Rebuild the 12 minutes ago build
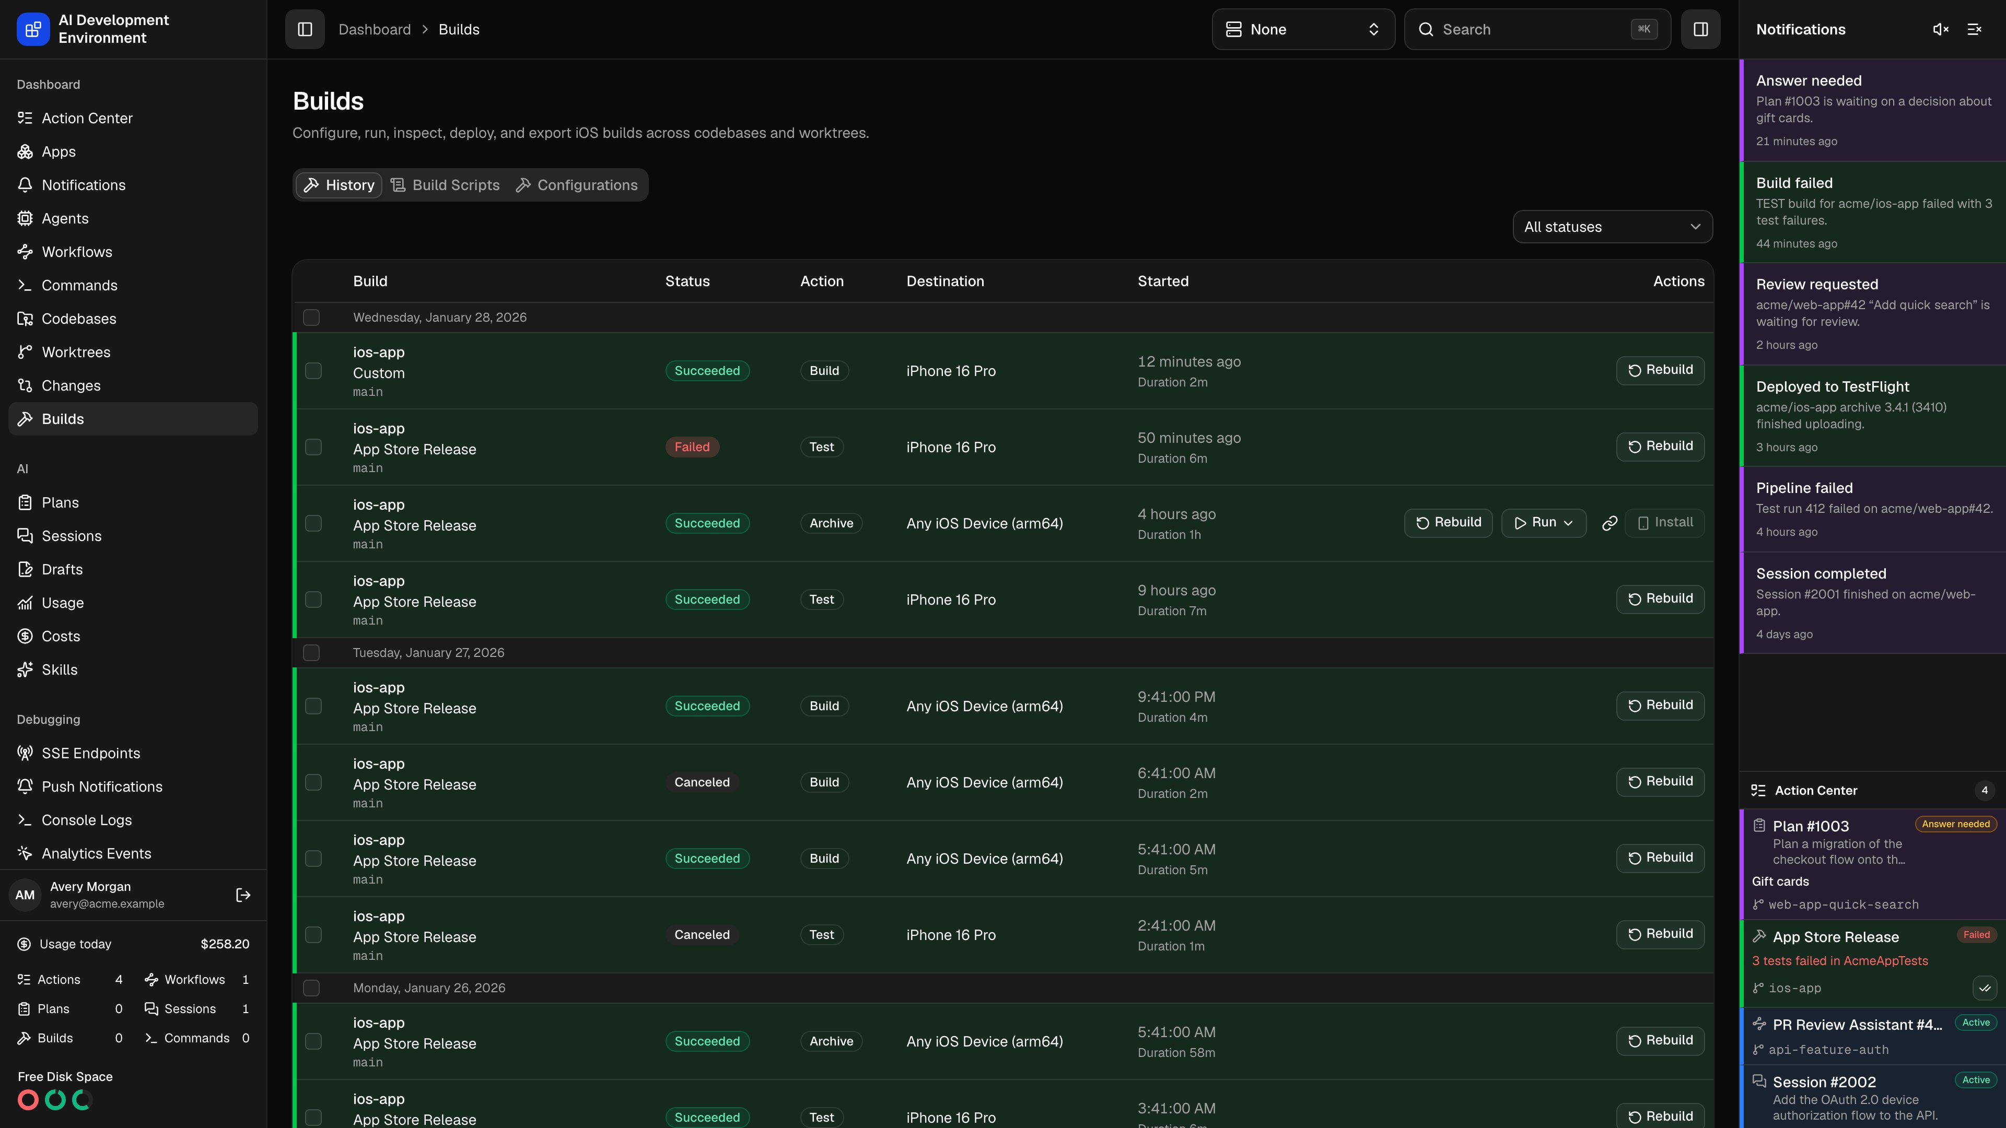This screenshot has width=2006, height=1128. (x=1660, y=371)
